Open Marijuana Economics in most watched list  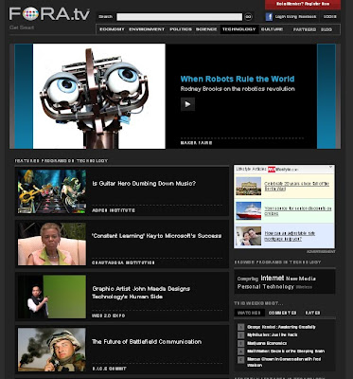(x=267, y=343)
